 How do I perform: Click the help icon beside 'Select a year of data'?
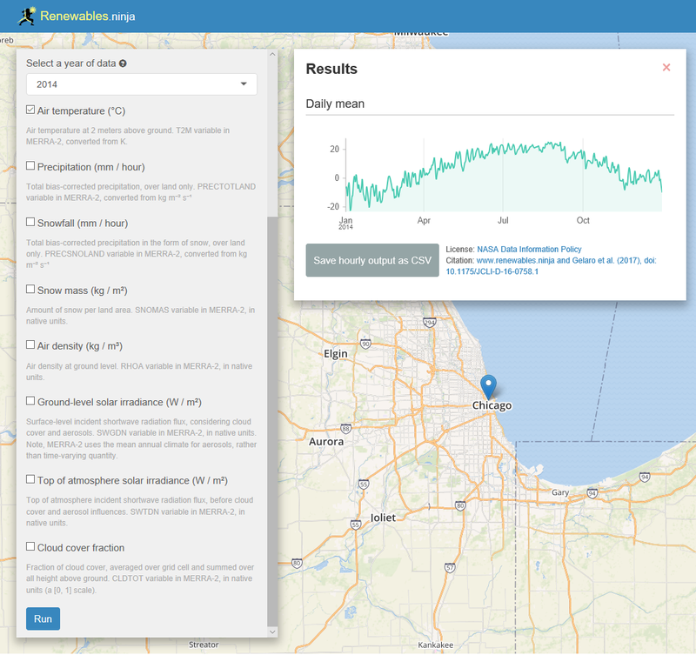[123, 63]
